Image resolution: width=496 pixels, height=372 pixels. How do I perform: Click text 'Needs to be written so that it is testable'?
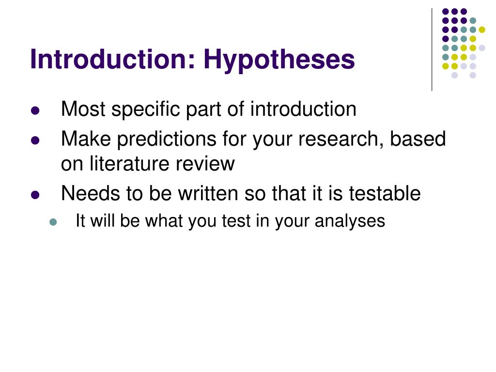point(241,194)
